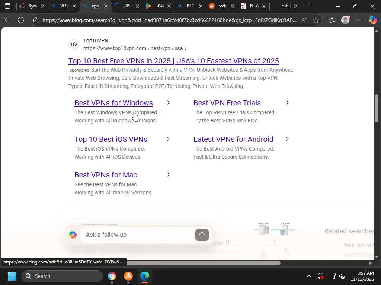Image resolution: width=381 pixels, height=285 pixels.
Task: Open the orange app in taskbar
Action: coord(128,276)
